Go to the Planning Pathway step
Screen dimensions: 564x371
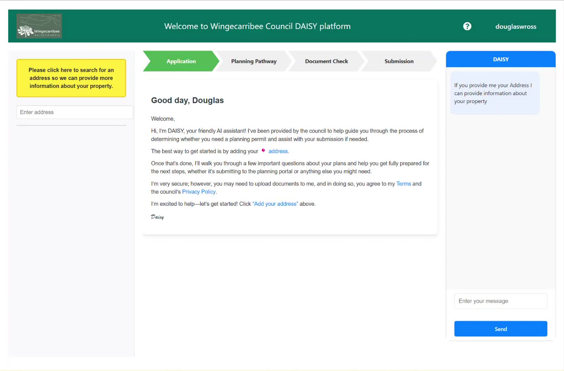coord(254,61)
